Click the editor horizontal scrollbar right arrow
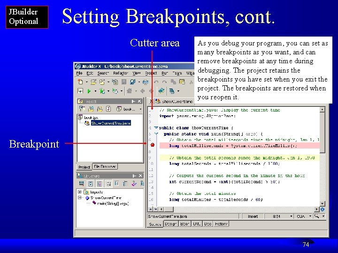The height and width of the screenshot is (253, 338). (x=317, y=209)
